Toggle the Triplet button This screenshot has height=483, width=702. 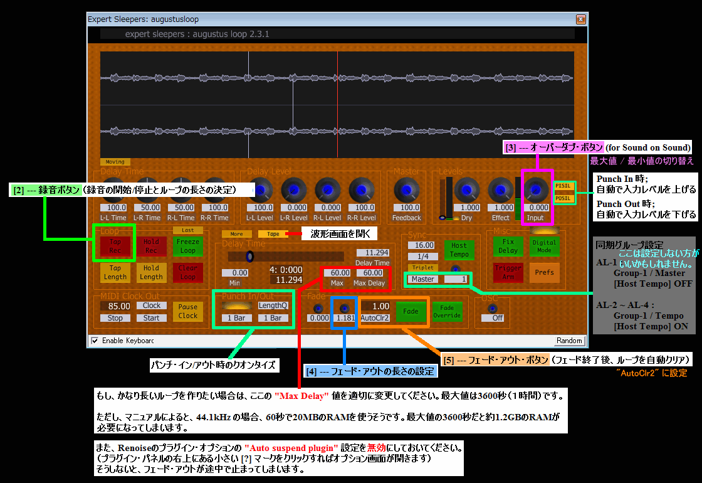tap(422, 268)
